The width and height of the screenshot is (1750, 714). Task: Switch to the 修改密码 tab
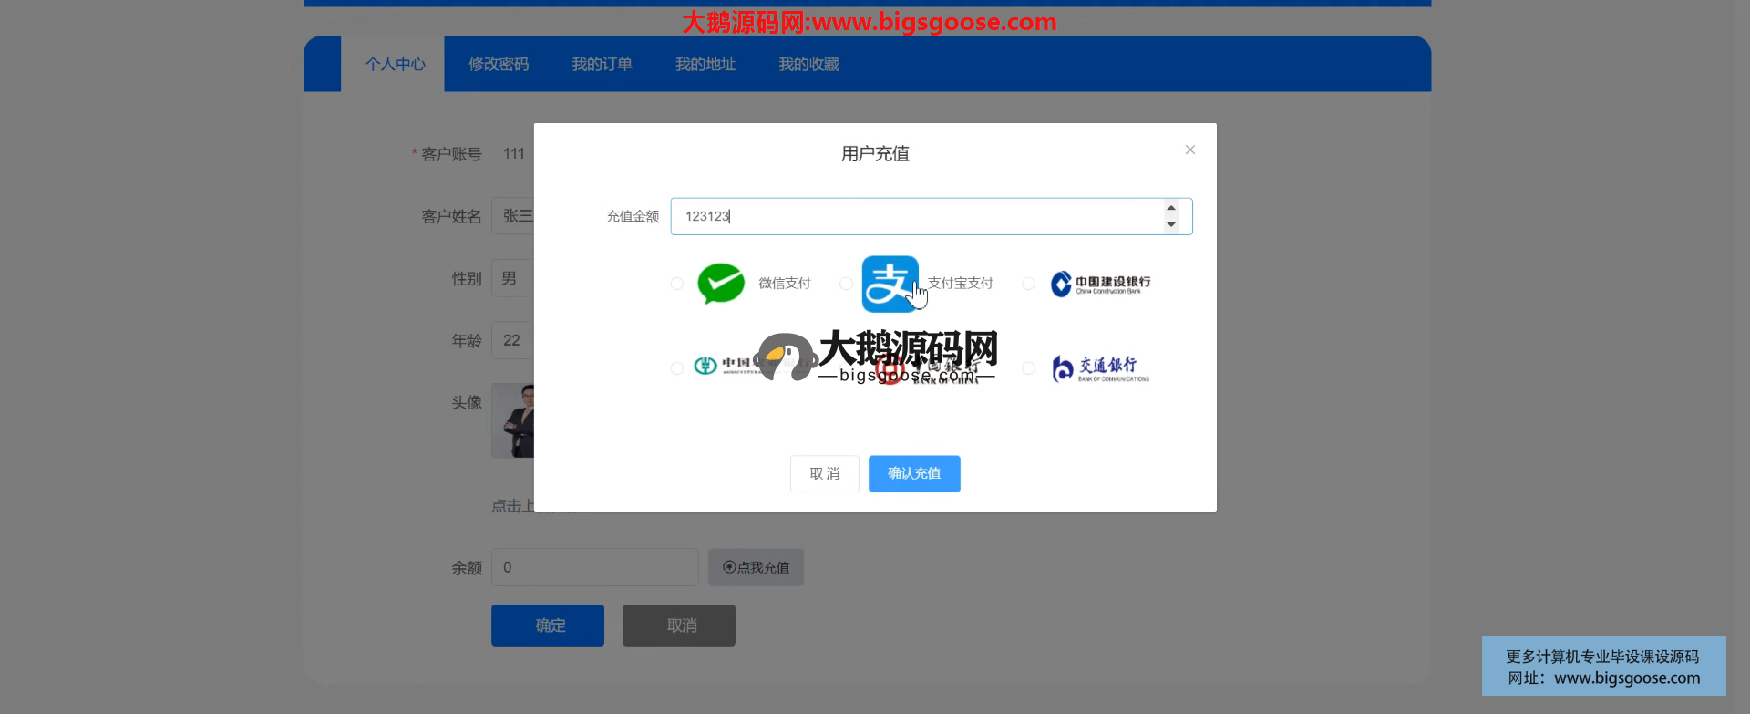pos(499,64)
